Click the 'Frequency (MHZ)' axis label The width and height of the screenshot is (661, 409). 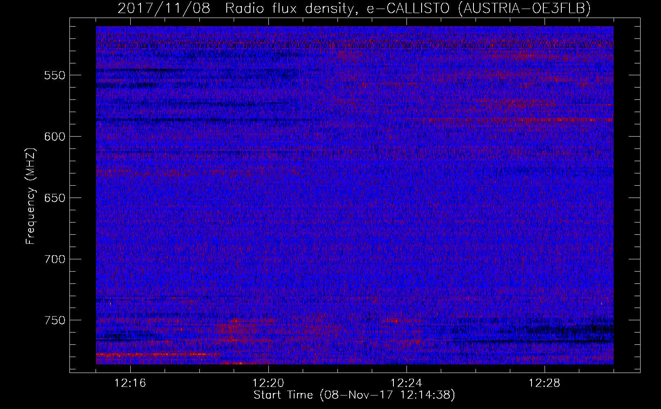[x=31, y=196]
